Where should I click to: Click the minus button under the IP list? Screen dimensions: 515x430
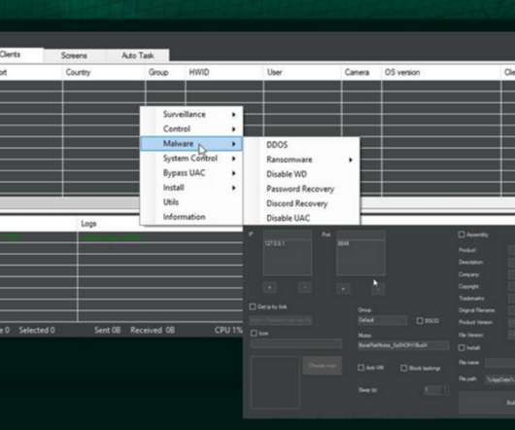pos(304,287)
